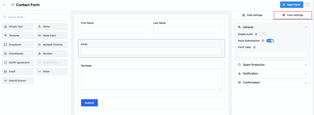Click the Contact Form title text

[28, 5]
